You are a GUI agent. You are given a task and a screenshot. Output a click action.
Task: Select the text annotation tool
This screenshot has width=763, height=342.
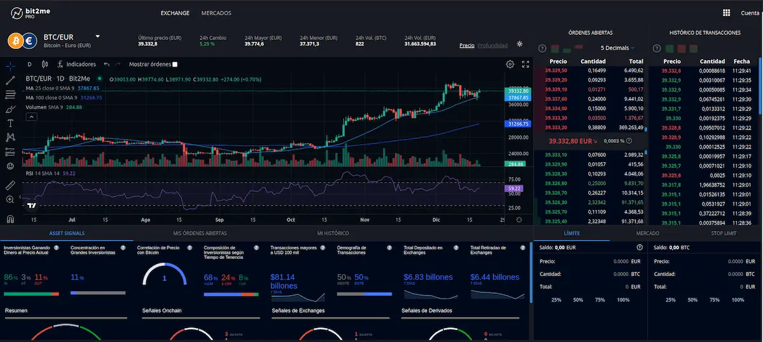click(x=10, y=122)
